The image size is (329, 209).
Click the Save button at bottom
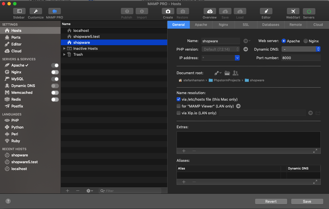tap(307, 201)
